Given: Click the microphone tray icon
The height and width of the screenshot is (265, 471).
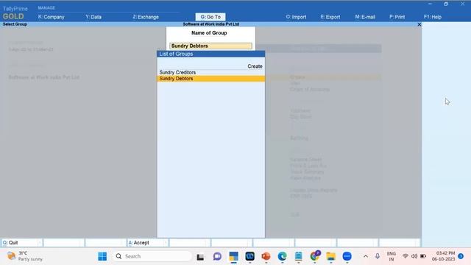Looking at the screenshot, I should pos(378,256).
